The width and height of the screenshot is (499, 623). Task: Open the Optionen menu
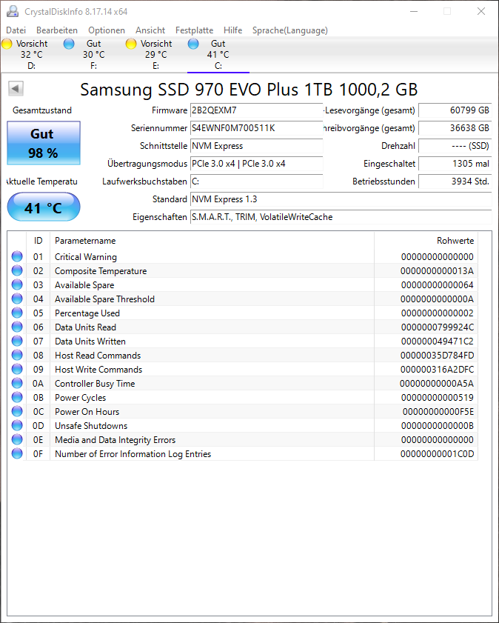[107, 30]
